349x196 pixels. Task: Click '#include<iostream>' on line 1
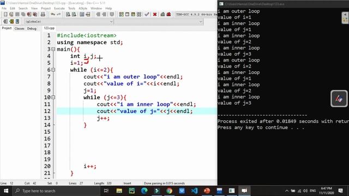click(87, 35)
